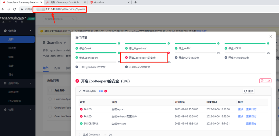Click the browser forward arrow

coord(9,9)
